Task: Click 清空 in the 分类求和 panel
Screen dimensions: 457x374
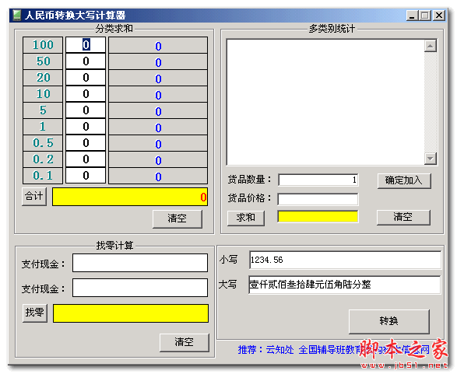Action: (178, 218)
